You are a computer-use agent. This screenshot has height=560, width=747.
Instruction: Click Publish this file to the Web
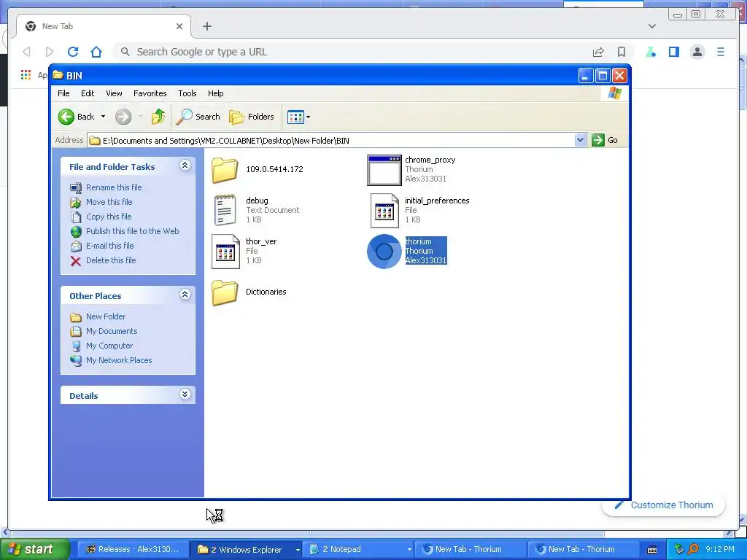133,231
